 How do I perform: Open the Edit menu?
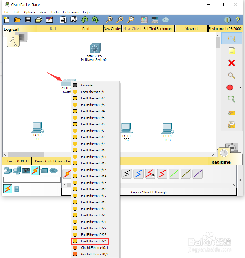tap(17, 12)
